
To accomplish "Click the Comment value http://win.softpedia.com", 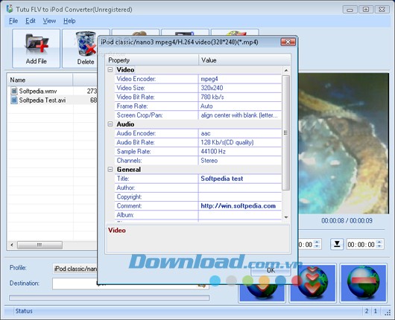I will pos(239,206).
